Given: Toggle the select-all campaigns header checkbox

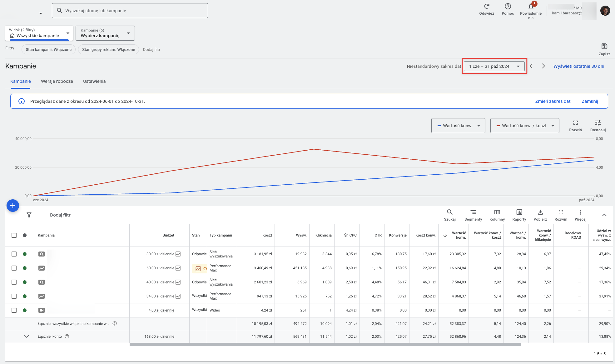Looking at the screenshot, I should [x=14, y=235].
